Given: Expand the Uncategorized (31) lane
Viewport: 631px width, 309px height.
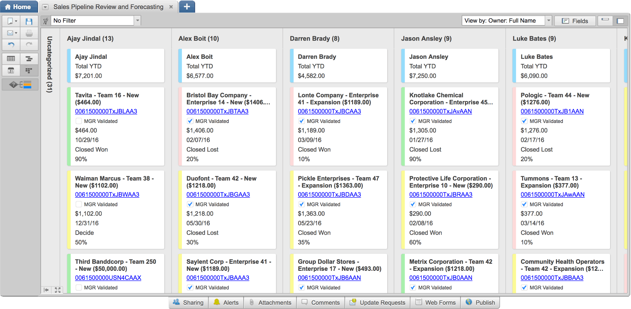Looking at the screenshot, I should (49, 64).
